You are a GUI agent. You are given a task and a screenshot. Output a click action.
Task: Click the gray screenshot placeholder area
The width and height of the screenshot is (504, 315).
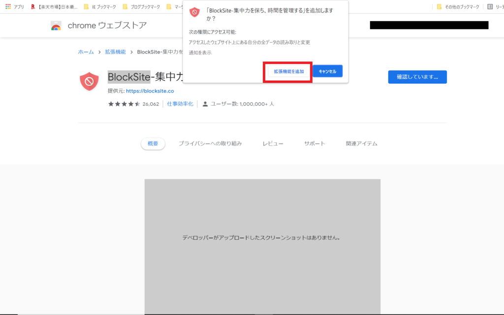pos(262,247)
